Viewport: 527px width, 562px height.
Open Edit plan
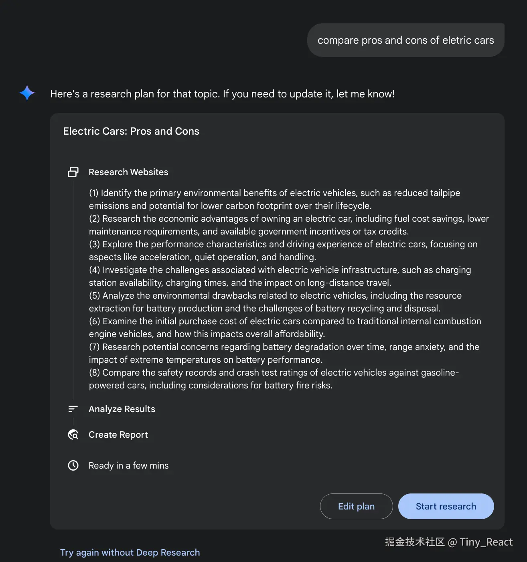[356, 506]
